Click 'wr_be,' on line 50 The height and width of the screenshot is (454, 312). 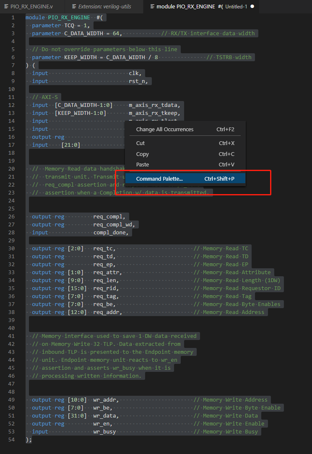103,407
